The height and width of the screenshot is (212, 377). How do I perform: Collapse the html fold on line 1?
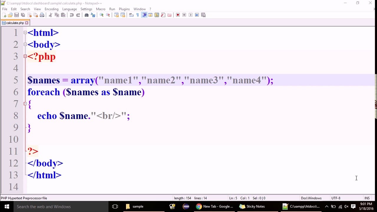(x=25, y=33)
